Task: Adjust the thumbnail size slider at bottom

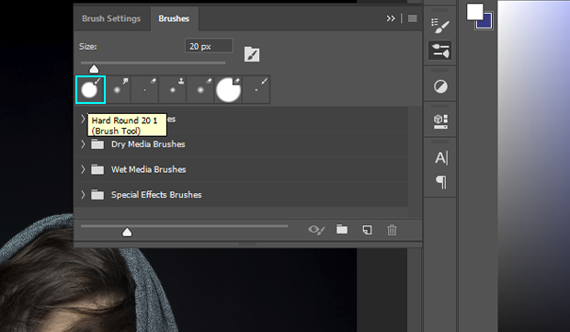Action: click(x=127, y=232)
